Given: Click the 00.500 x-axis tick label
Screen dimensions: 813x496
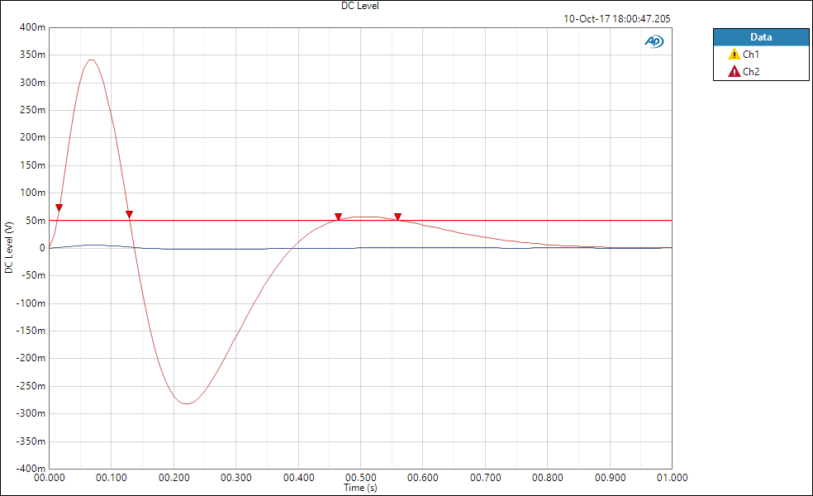Looking at the screenshot, I should click(x=360, y=477).
